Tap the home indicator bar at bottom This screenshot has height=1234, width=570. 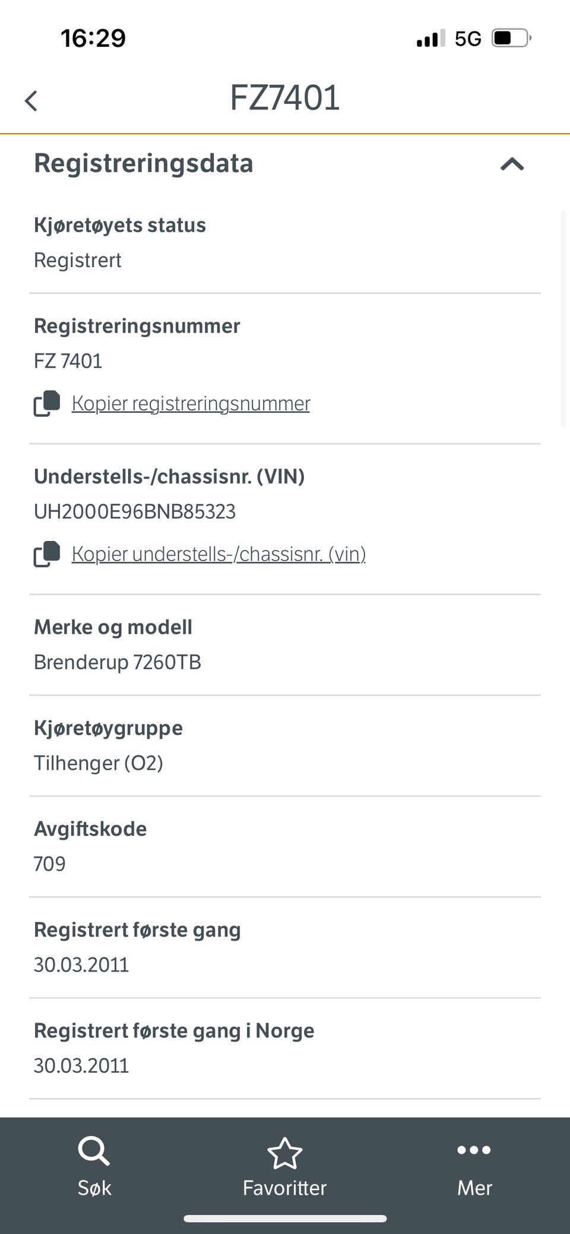(x=285, y=1219)
